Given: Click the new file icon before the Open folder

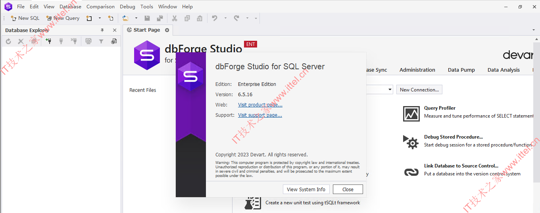Looking at the screenshot, I should (x=111, y=18).
